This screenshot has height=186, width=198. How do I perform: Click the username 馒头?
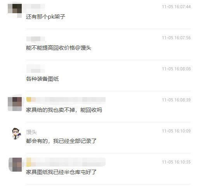31,132
